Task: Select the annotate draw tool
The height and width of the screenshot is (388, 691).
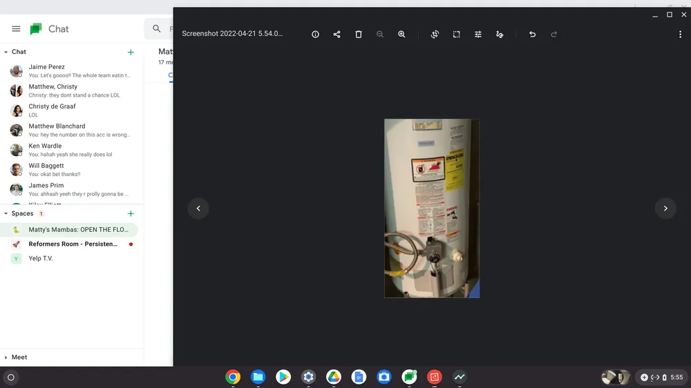Action: tap(500, 35)
